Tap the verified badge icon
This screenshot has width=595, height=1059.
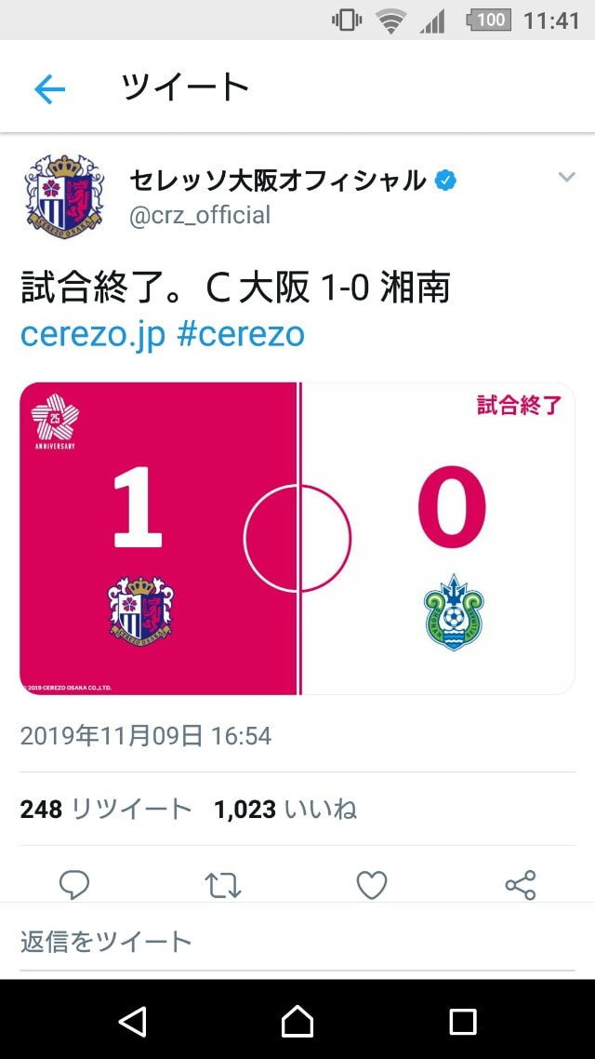(x=445, y=181)
